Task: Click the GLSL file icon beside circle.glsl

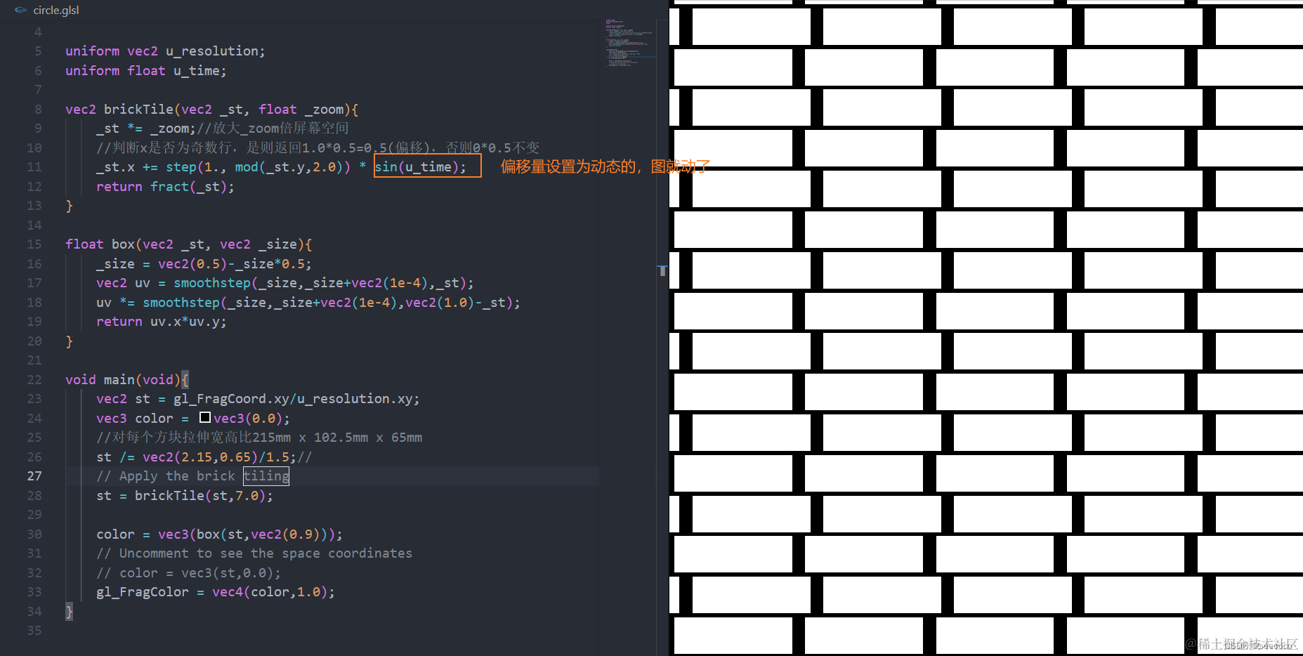Action: [x=21, y=10]
